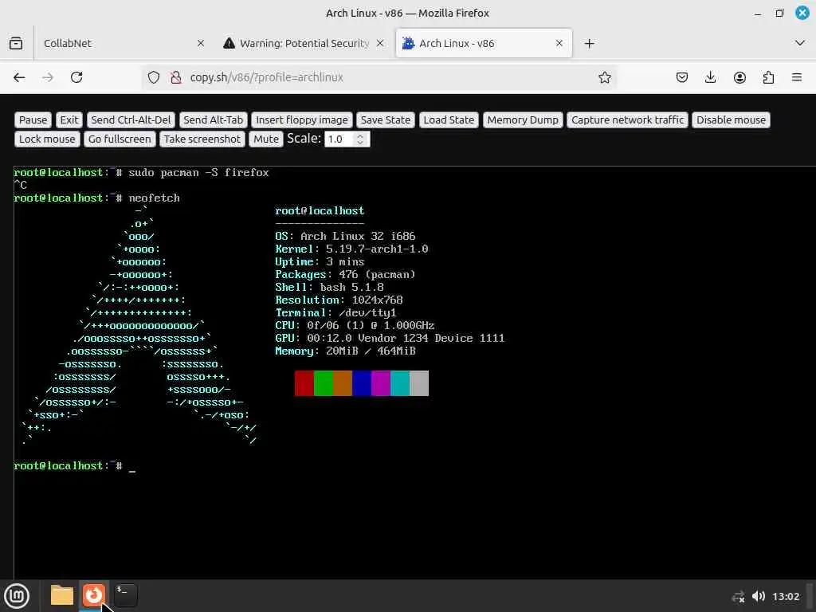Click the address bar URL copy.sh/v86
Image resolution: width=816 pixels, height=612 pixels.
[x=266, y=77]
